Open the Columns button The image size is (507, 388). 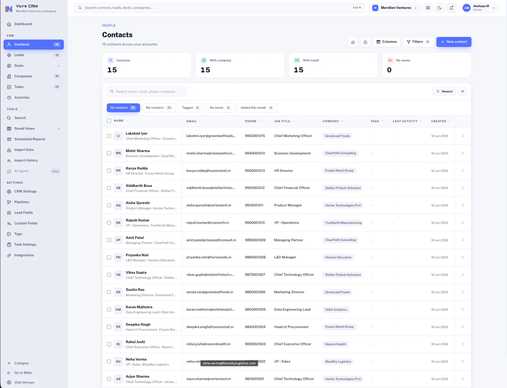pos(387,42)
